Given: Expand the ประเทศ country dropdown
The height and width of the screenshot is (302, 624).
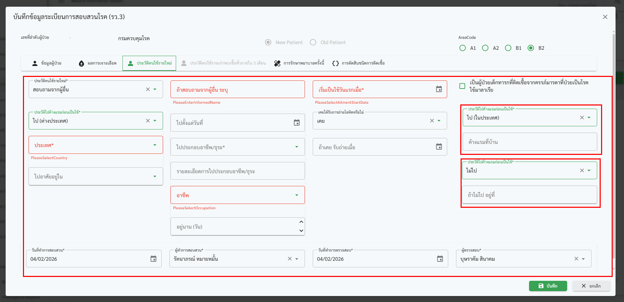Looking at the screenshot, I should (x=155, y=145).
